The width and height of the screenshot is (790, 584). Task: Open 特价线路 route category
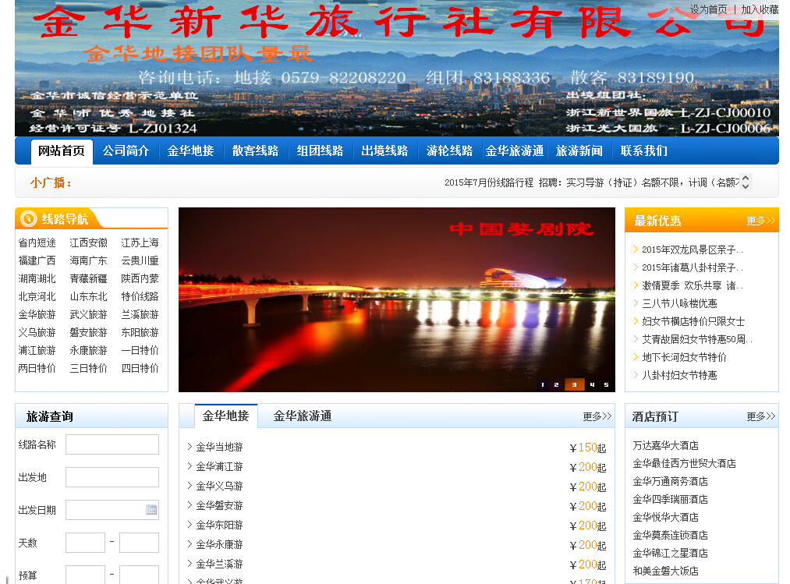click(x=140, y=296)
